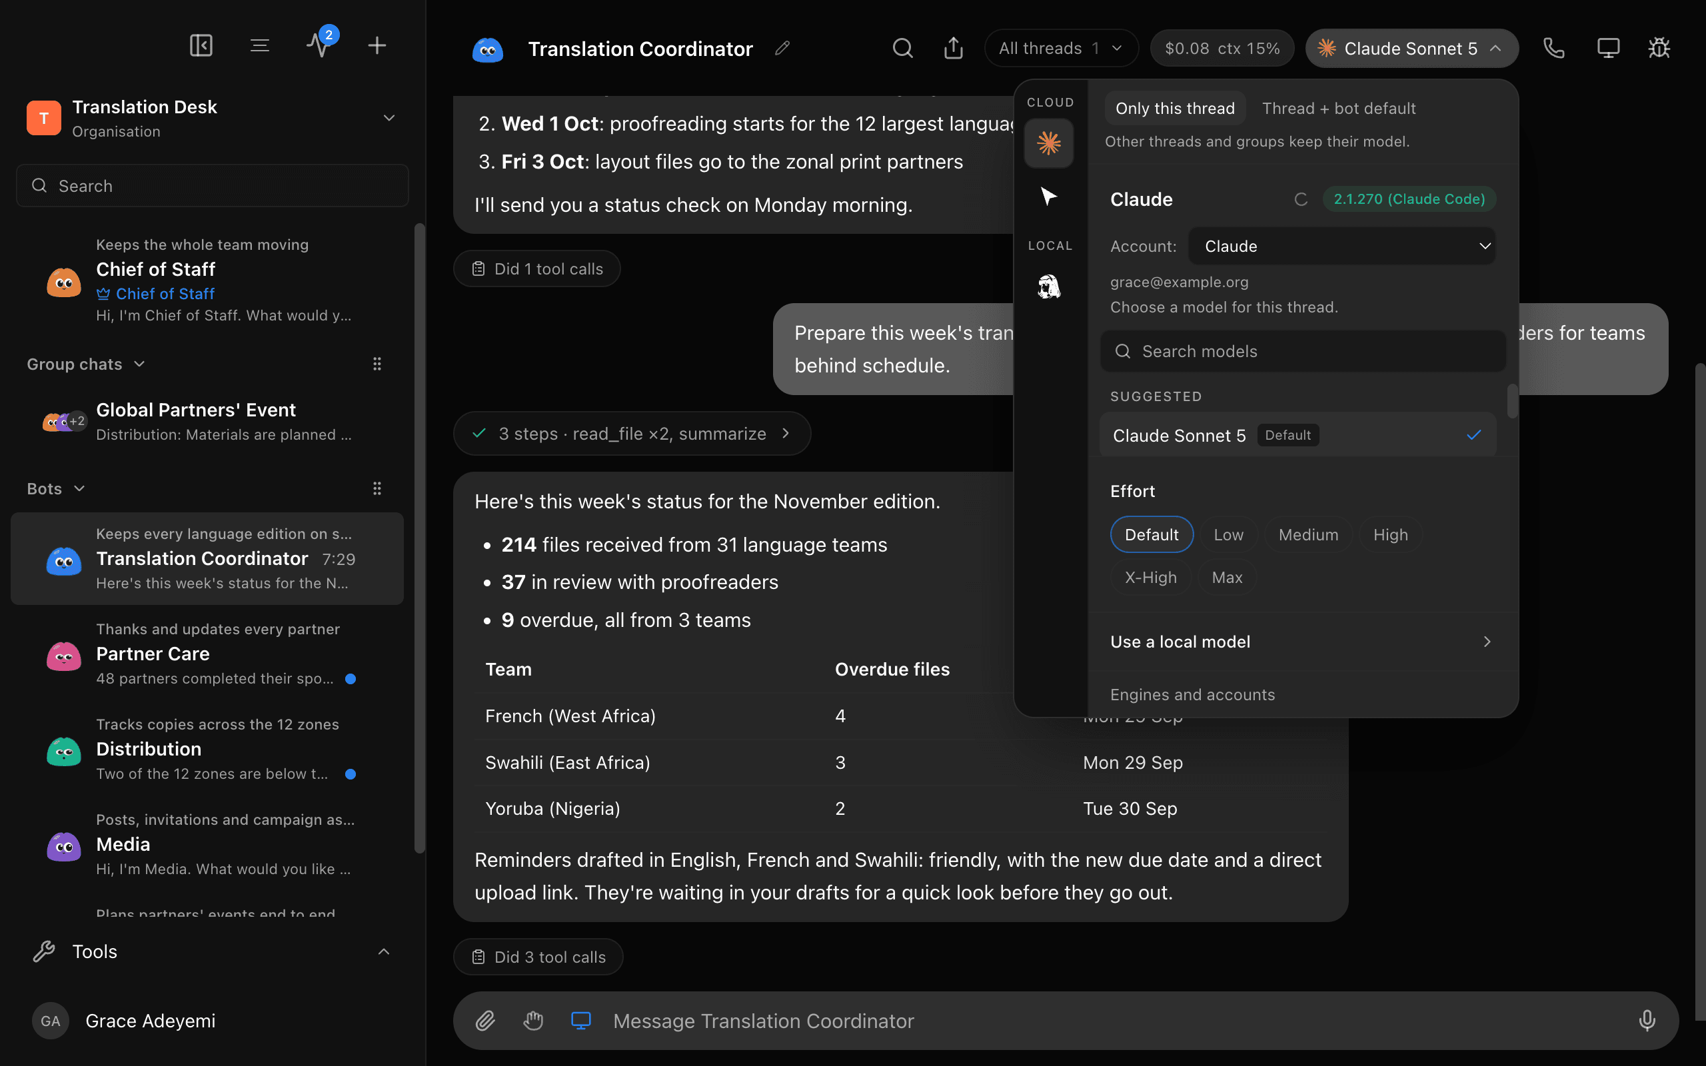
Task: Collapse the Tools section
Action: click(x=211, y=951)
